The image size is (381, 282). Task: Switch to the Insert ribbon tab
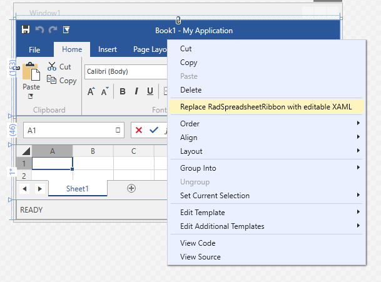click(108, 49)
